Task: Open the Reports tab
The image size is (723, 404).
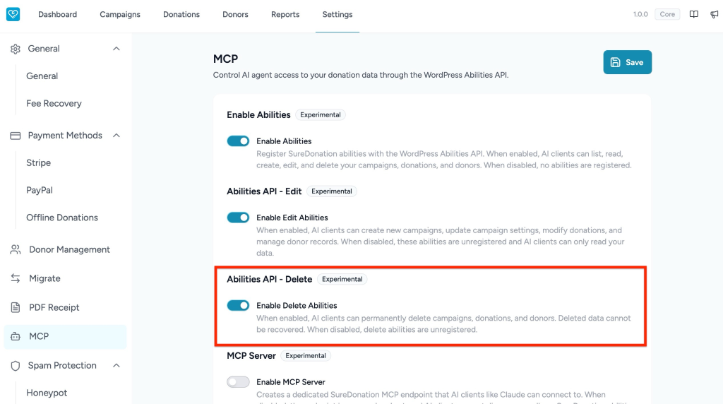Action: tap(285, 14)
